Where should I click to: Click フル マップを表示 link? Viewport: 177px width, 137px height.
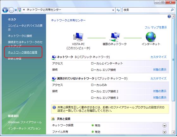(156, 27)
